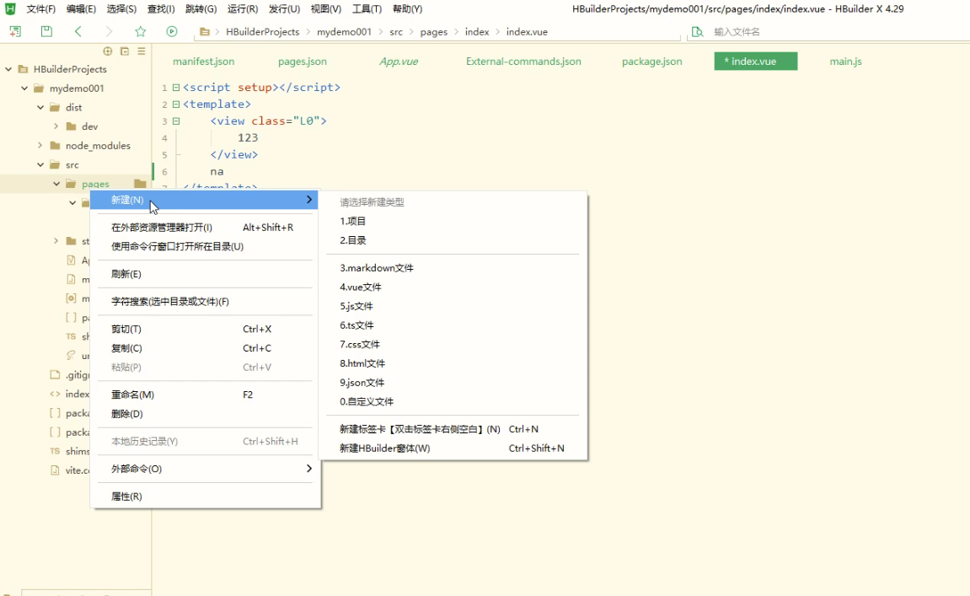This screenshot has width=970, height=596.
Task: Switch to the External-commands.json tab
Action: (523, 62)
